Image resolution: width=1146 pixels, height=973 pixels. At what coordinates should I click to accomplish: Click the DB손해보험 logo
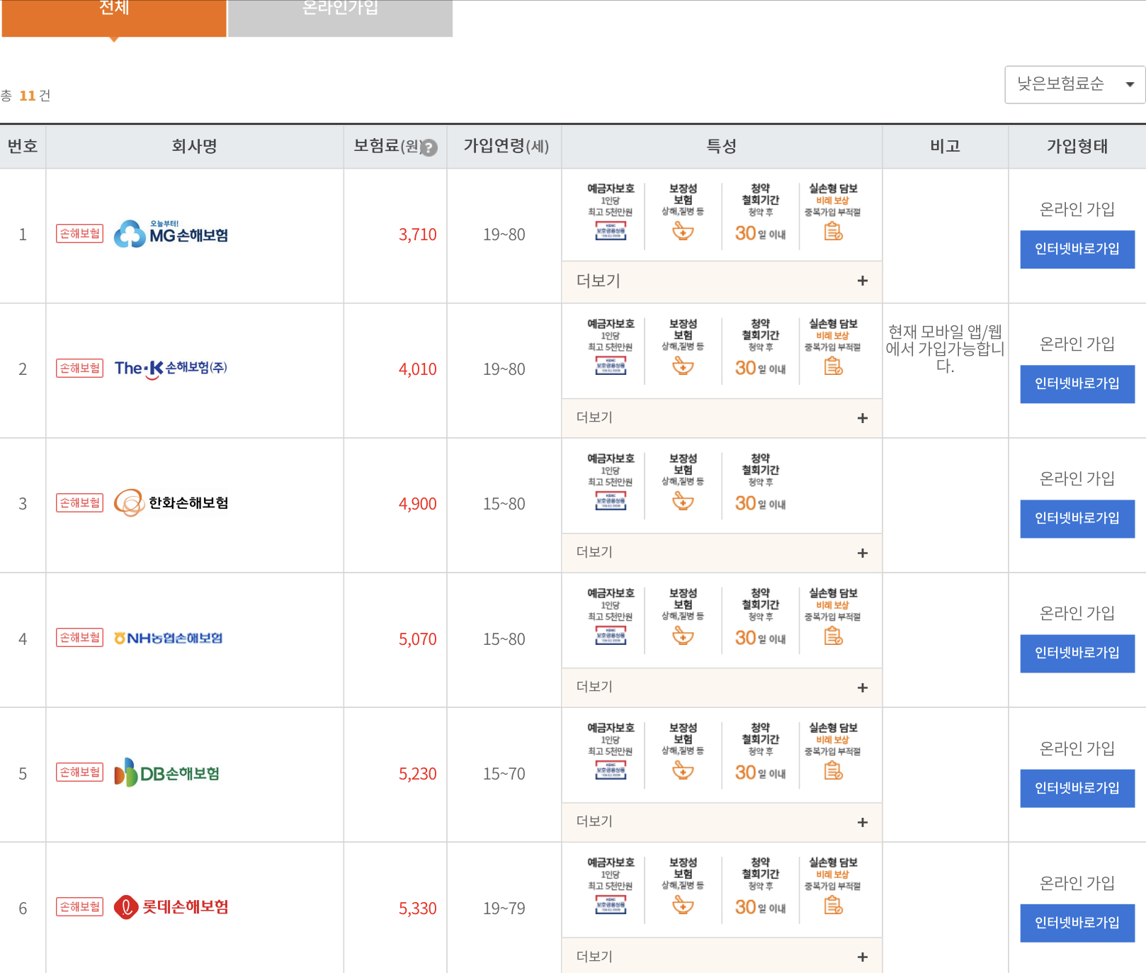coord(167,772)
